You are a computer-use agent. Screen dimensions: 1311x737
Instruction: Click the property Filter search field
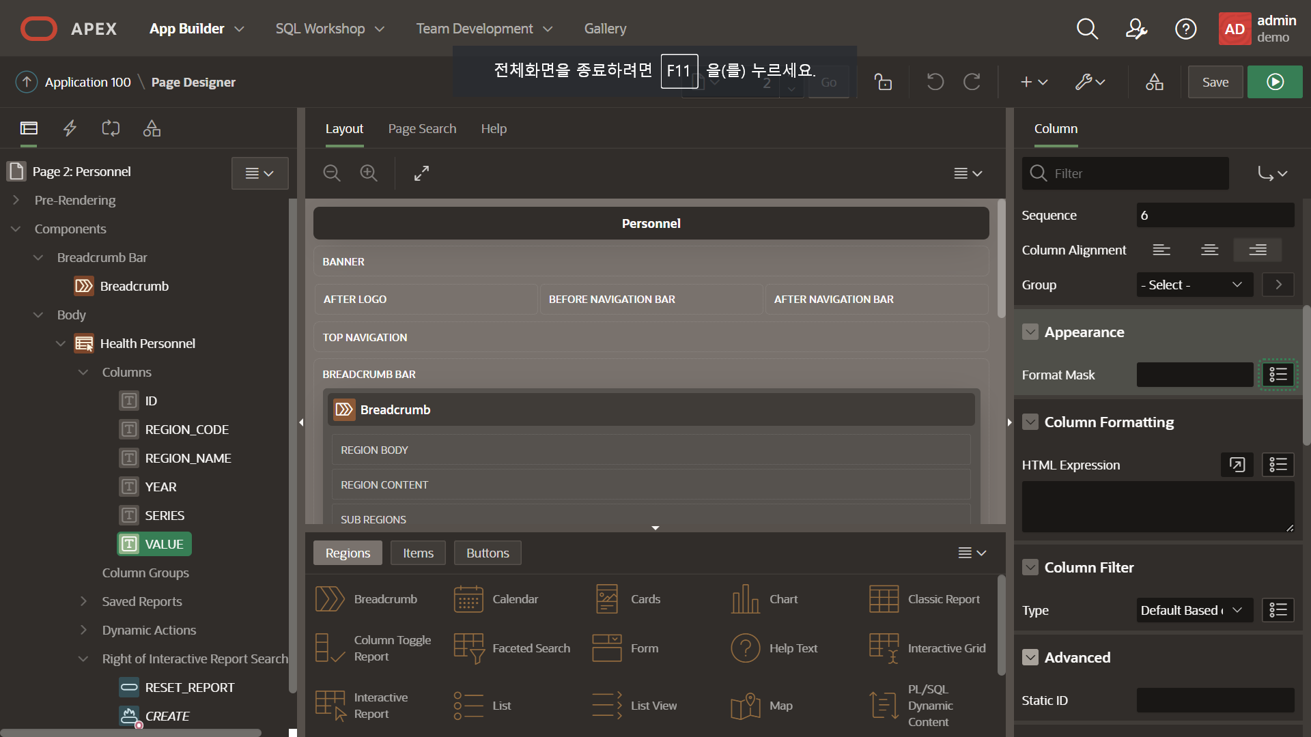click(1125, 173)
